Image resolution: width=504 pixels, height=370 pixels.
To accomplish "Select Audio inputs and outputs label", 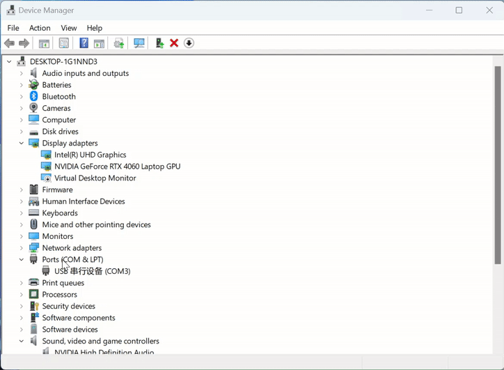I will 85,73.
